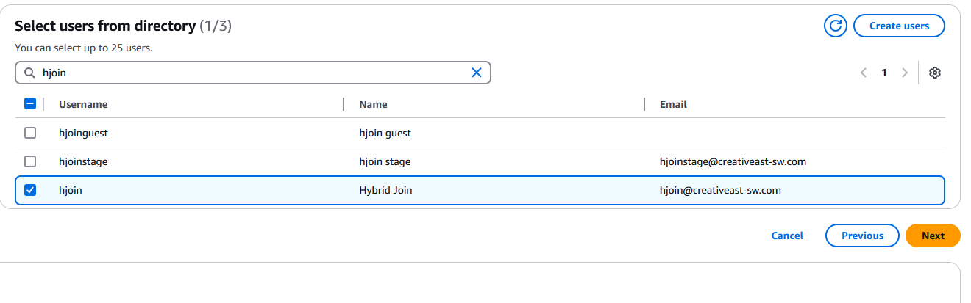The width and height of the screenshot is (971, 303).
Task: Cancel the user selection
Action: [787, 236]
